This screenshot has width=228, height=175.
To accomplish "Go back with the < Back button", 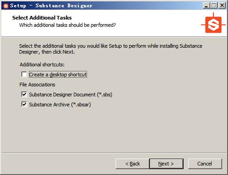I will [132, 164].
